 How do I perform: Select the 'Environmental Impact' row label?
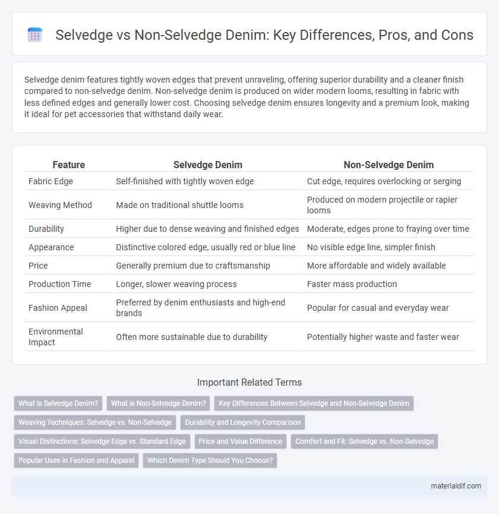pyautogui.click(x=56, y=337)
